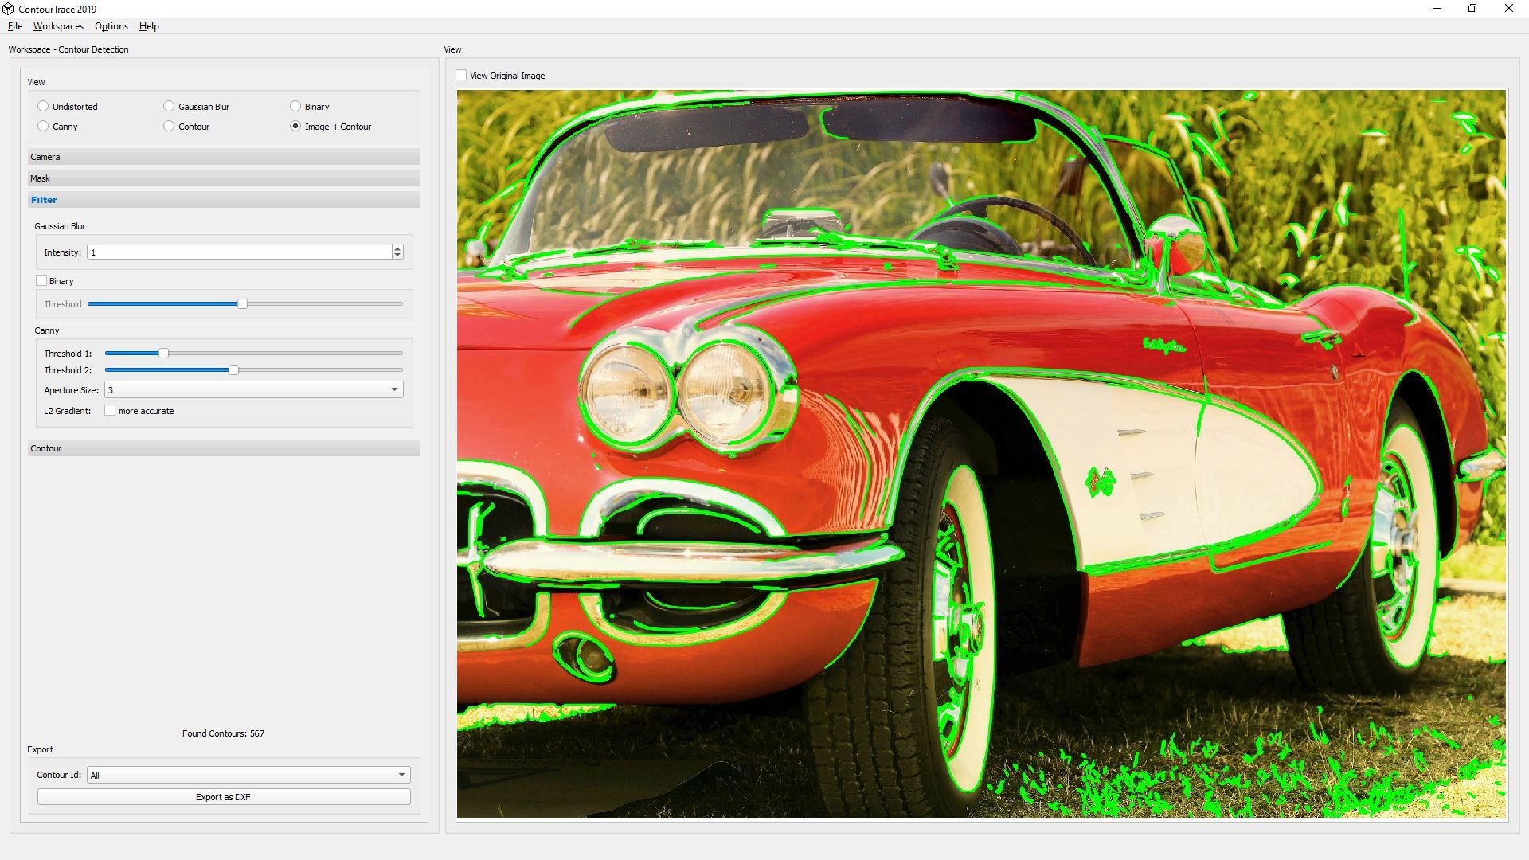This screenshot has height=860, width=1529.
Task: Open the Workspaces menu
Action: pos(57,26)
